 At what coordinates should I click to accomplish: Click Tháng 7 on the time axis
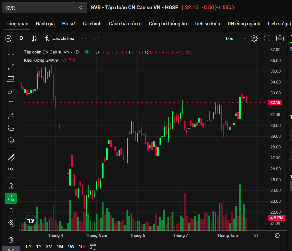click(180, 235)
